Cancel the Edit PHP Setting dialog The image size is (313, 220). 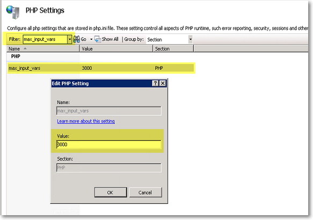click(x=145, y=193)
